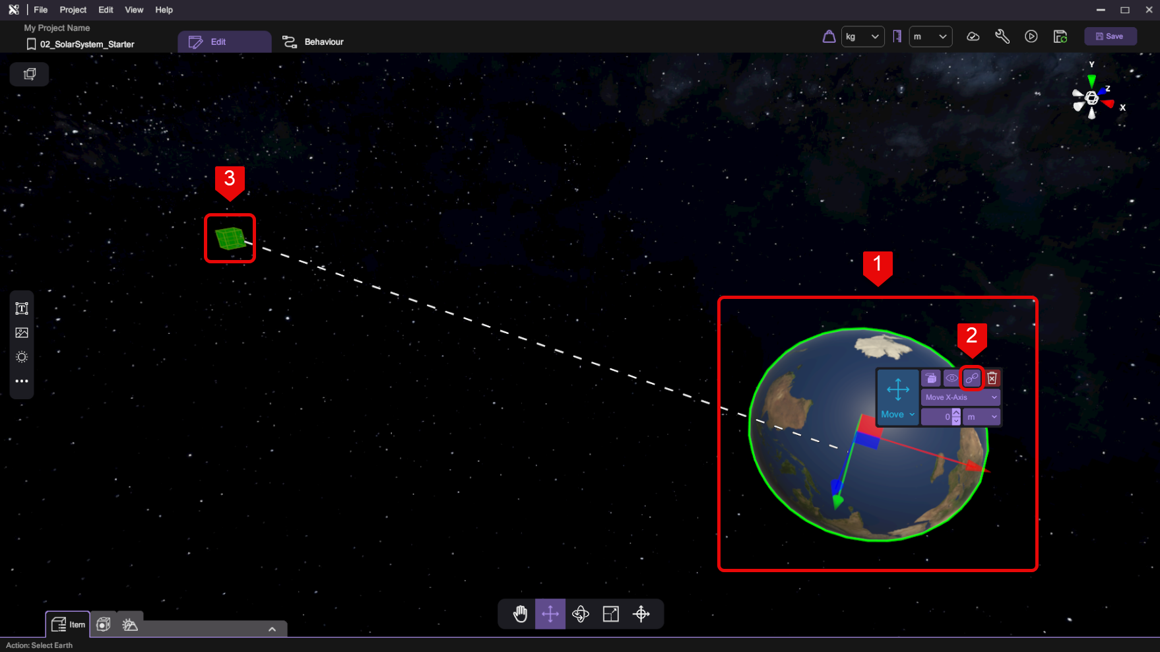The image size is (1160, 652).
Task: Click the move value input field
Action: click(x=937, y=416)
